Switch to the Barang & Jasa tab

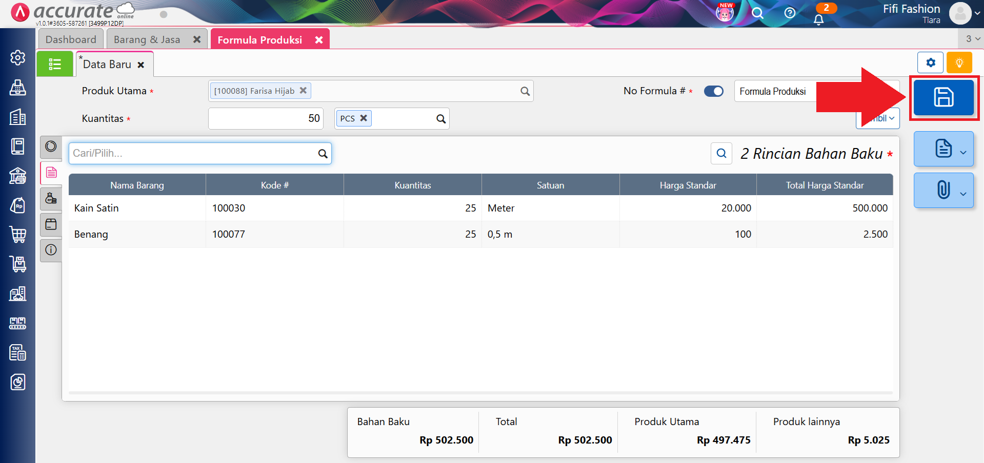tap(147, 39)
